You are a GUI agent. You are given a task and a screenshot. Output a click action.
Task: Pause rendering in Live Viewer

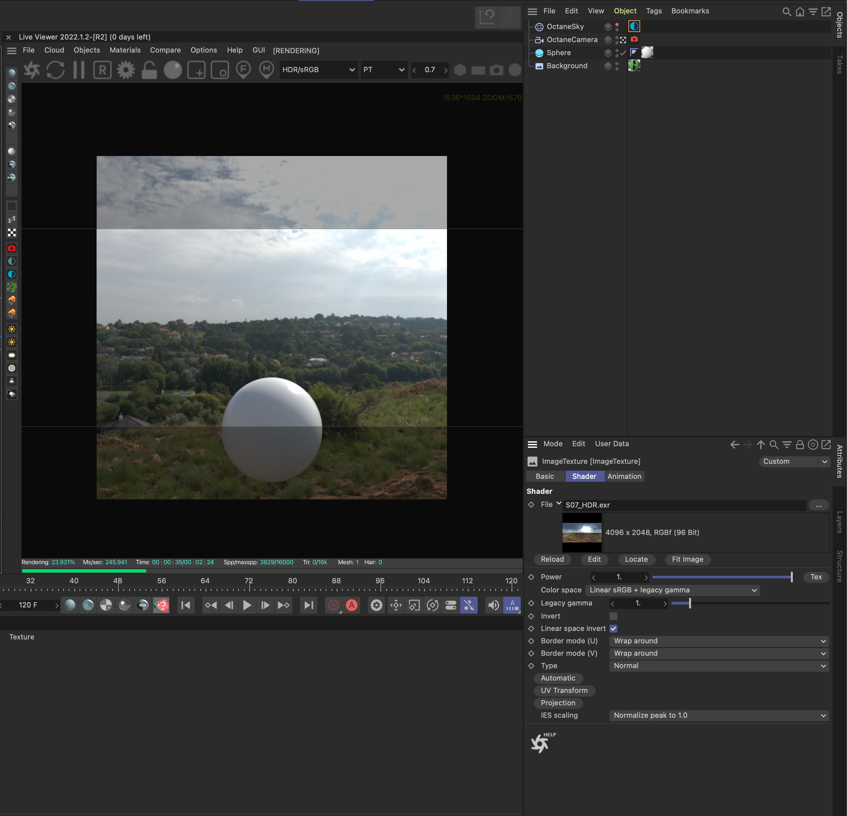pyautogui.click(x=79, y=70)
